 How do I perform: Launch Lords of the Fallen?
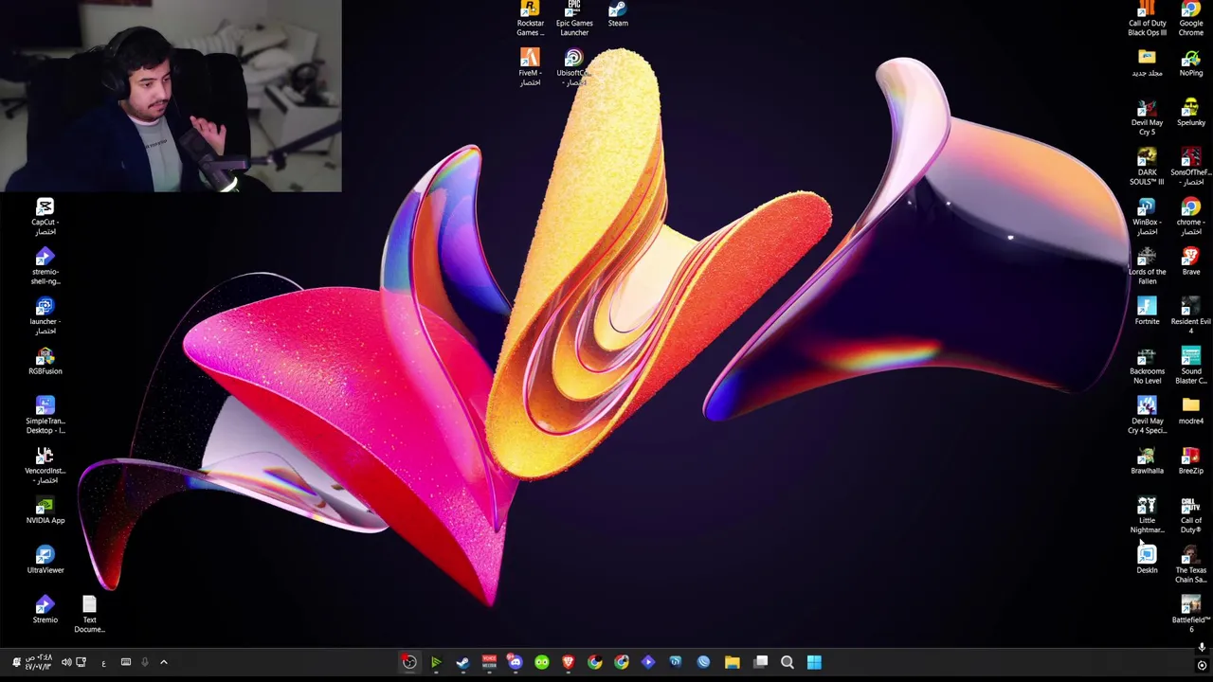coord(1147,266)
